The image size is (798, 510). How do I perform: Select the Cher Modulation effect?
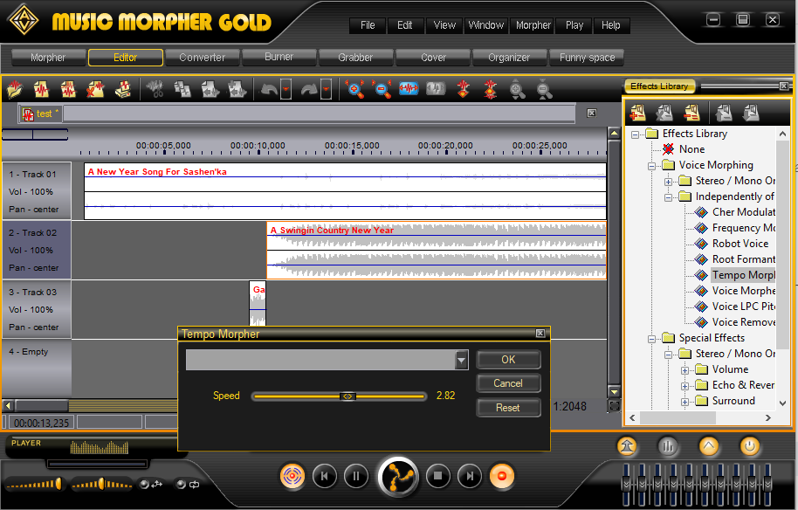[744, 212]
